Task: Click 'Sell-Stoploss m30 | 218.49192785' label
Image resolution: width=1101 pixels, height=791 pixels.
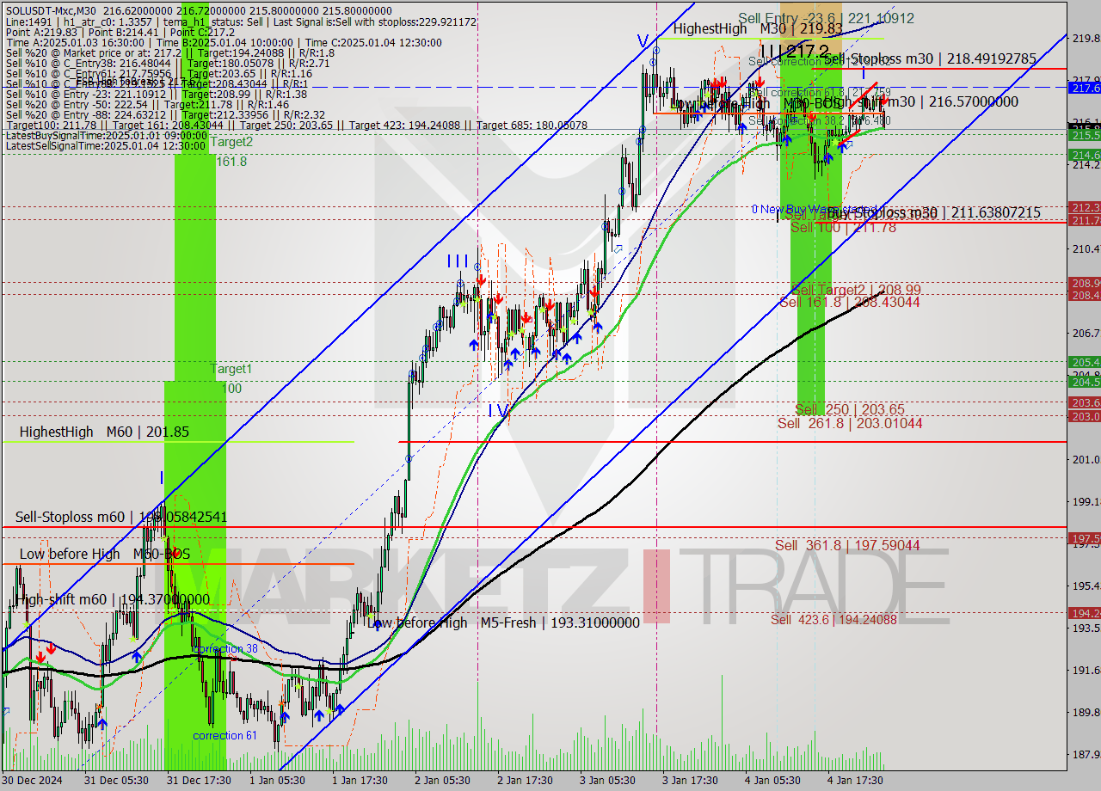Action: [930, 59]
